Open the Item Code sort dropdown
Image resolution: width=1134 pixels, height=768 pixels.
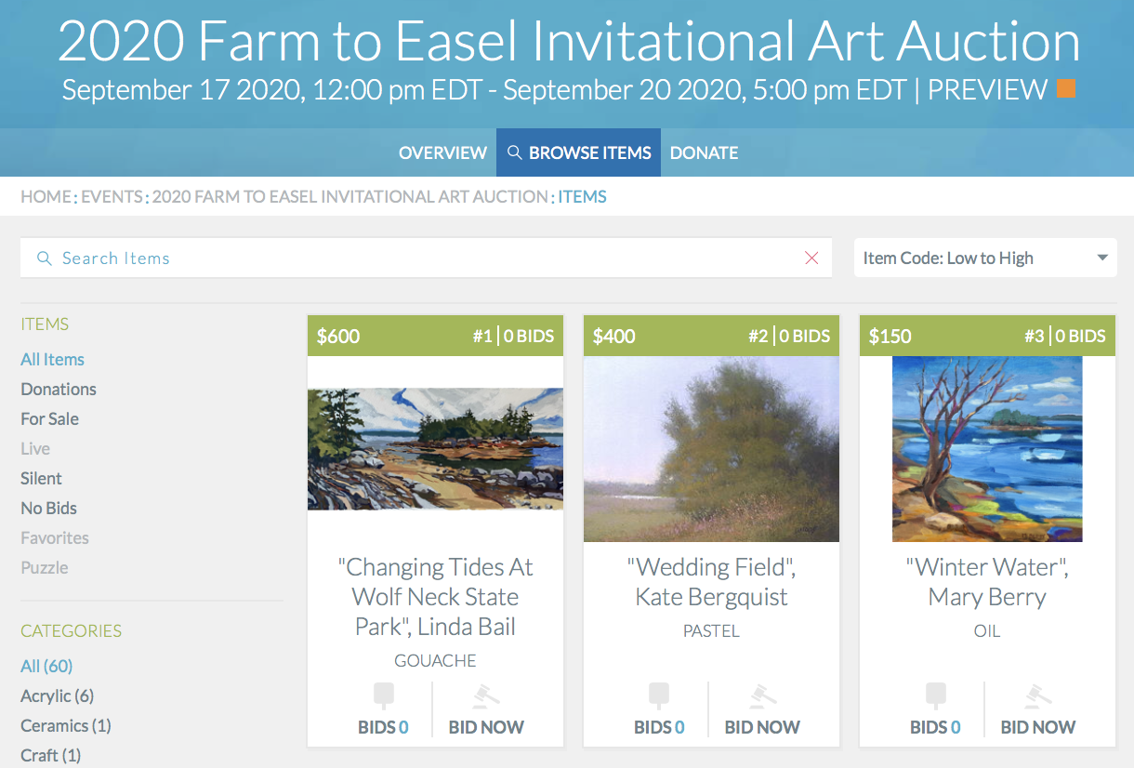[x=985, y=258]
